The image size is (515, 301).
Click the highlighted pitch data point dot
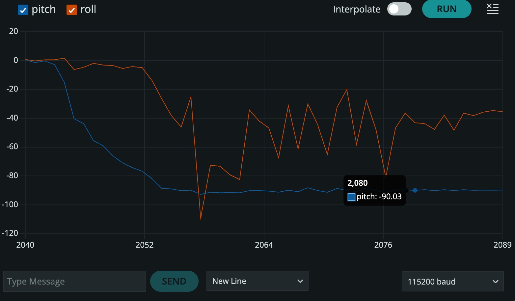pos(415,190)
